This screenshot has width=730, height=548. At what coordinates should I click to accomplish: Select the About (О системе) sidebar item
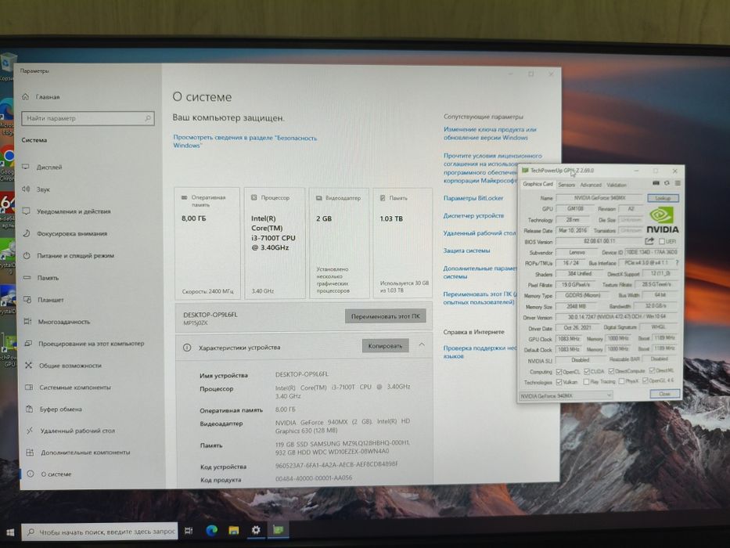56,474
